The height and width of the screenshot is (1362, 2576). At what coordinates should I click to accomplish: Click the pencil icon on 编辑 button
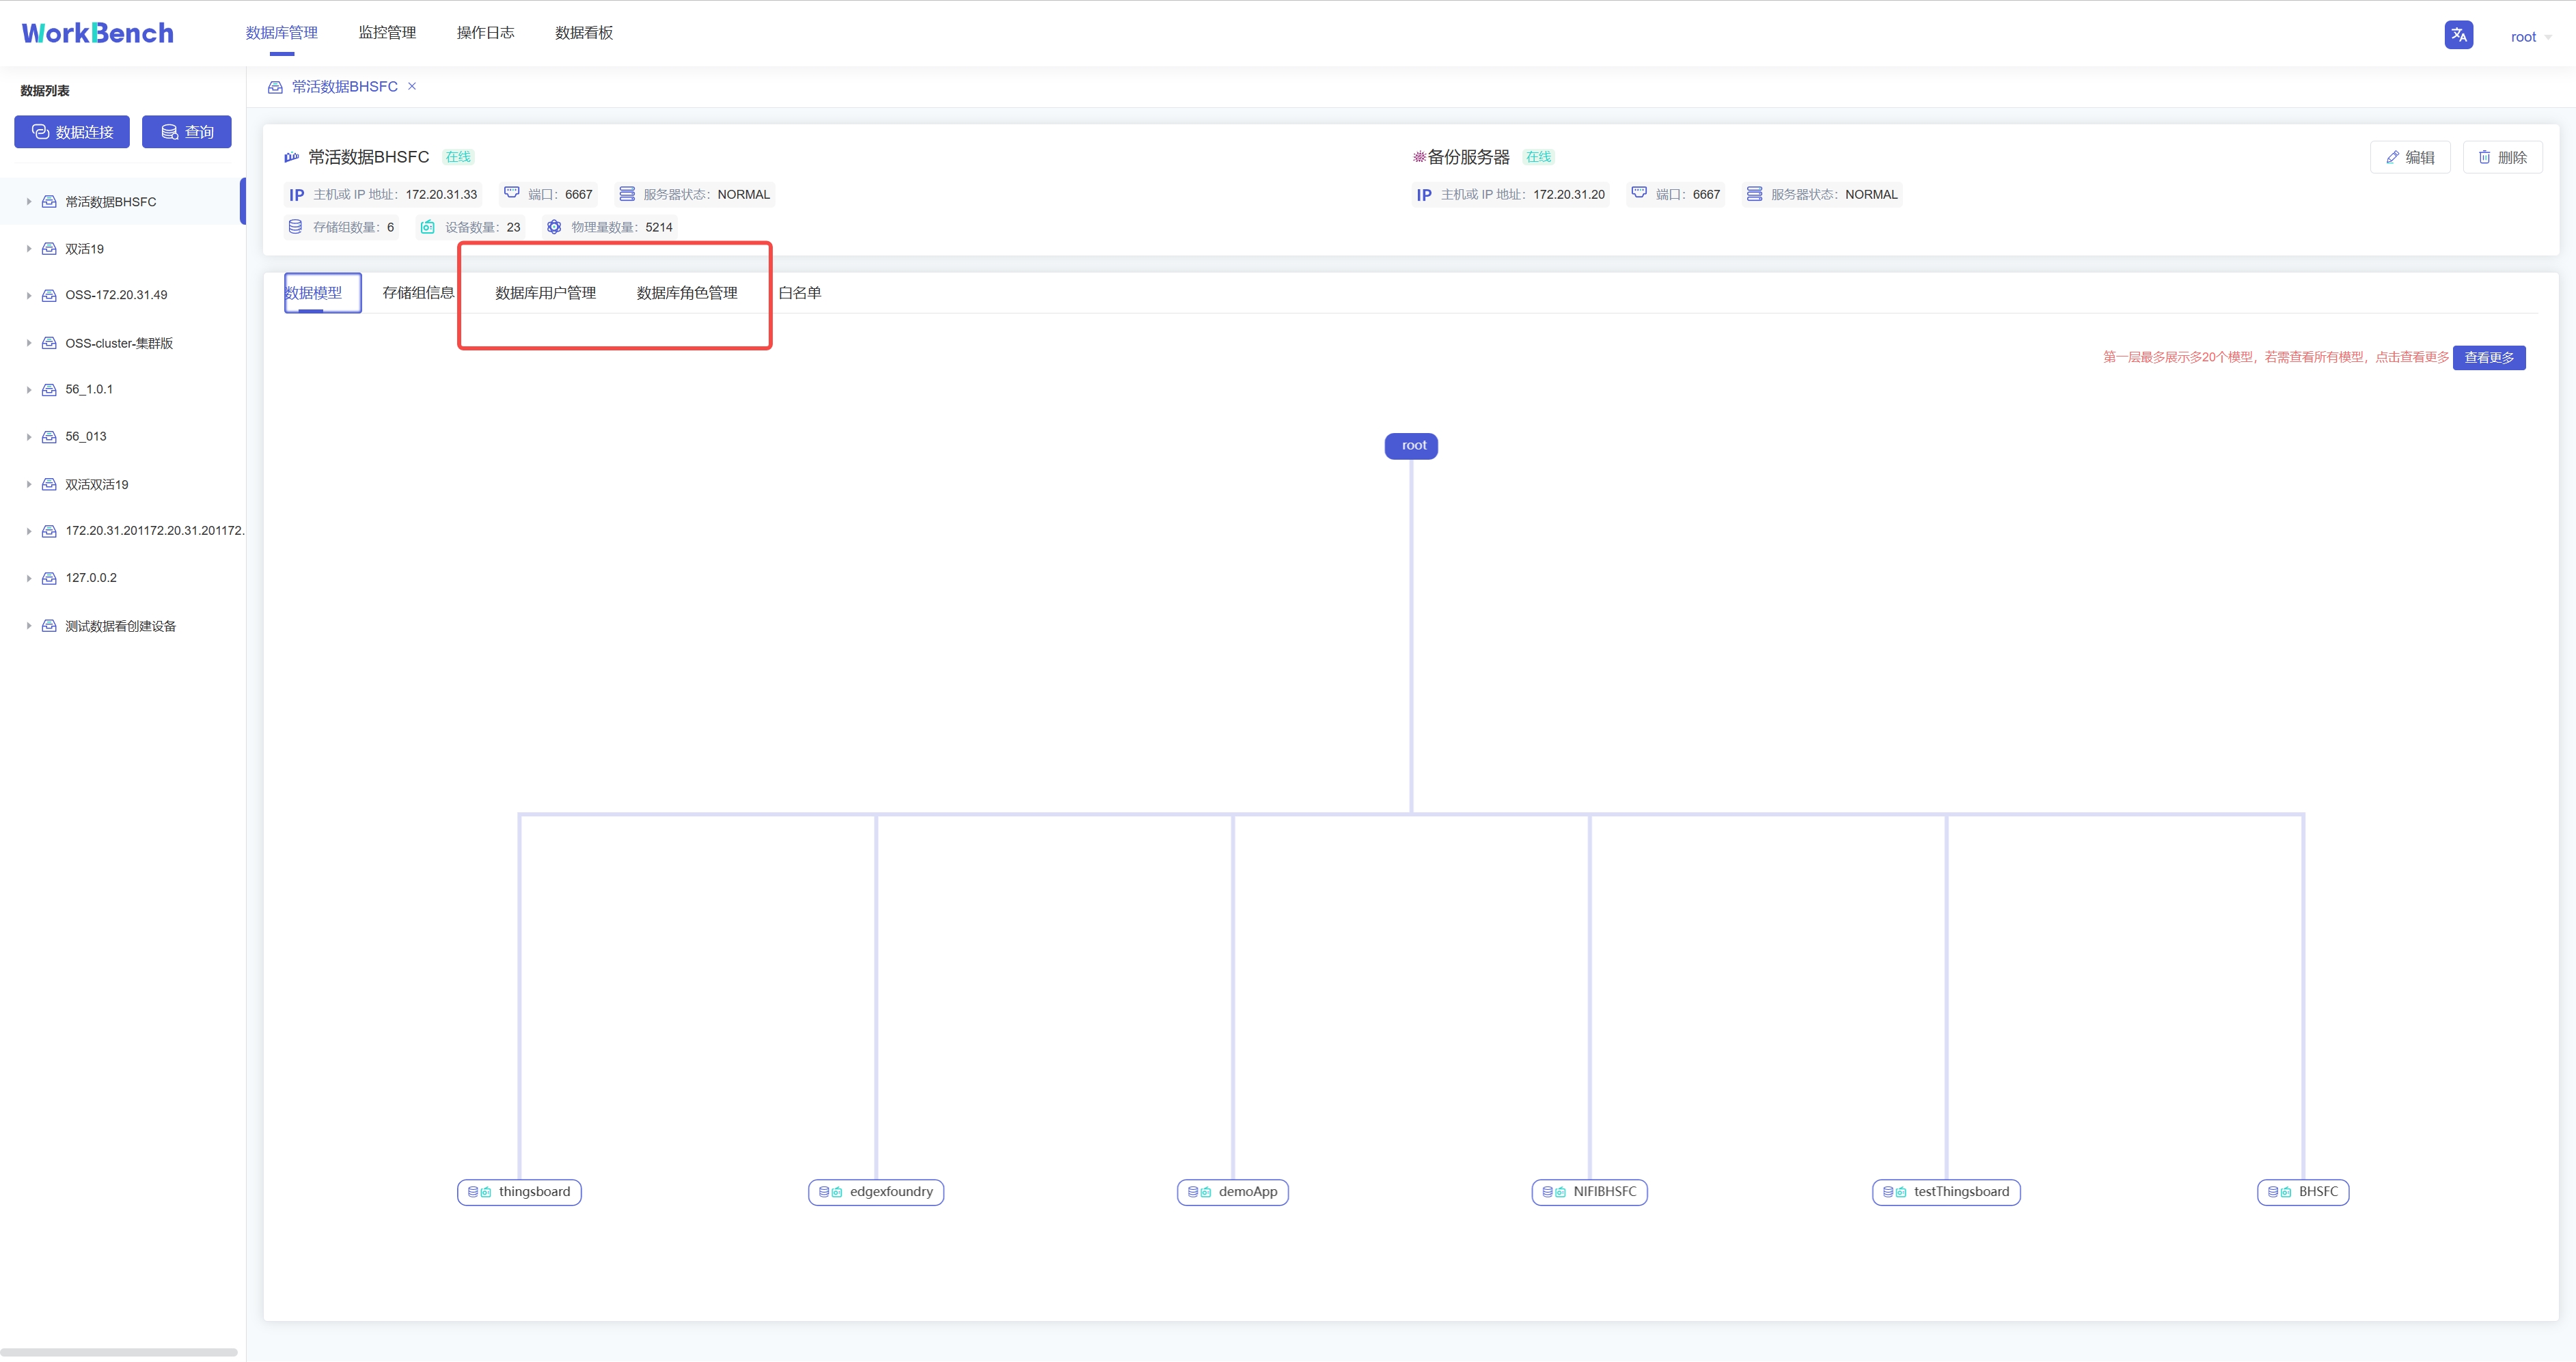point(2392,158)
